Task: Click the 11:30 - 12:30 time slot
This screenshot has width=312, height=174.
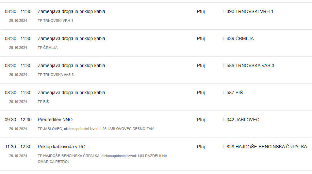Action: [x=18, y=147]
